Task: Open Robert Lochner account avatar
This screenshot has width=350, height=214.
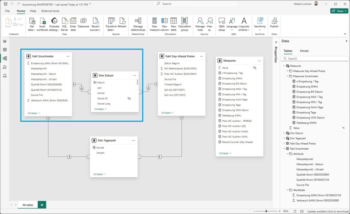Action: point(316,4)
